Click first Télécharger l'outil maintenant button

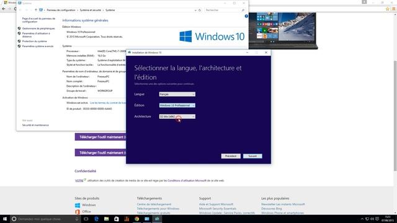(x=100, y=137)
